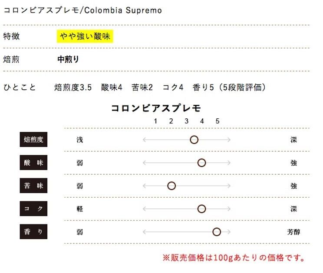323x273 pixels.
Task: Click the Colombia Supremo heading at top
Action: tap(82, 10)
